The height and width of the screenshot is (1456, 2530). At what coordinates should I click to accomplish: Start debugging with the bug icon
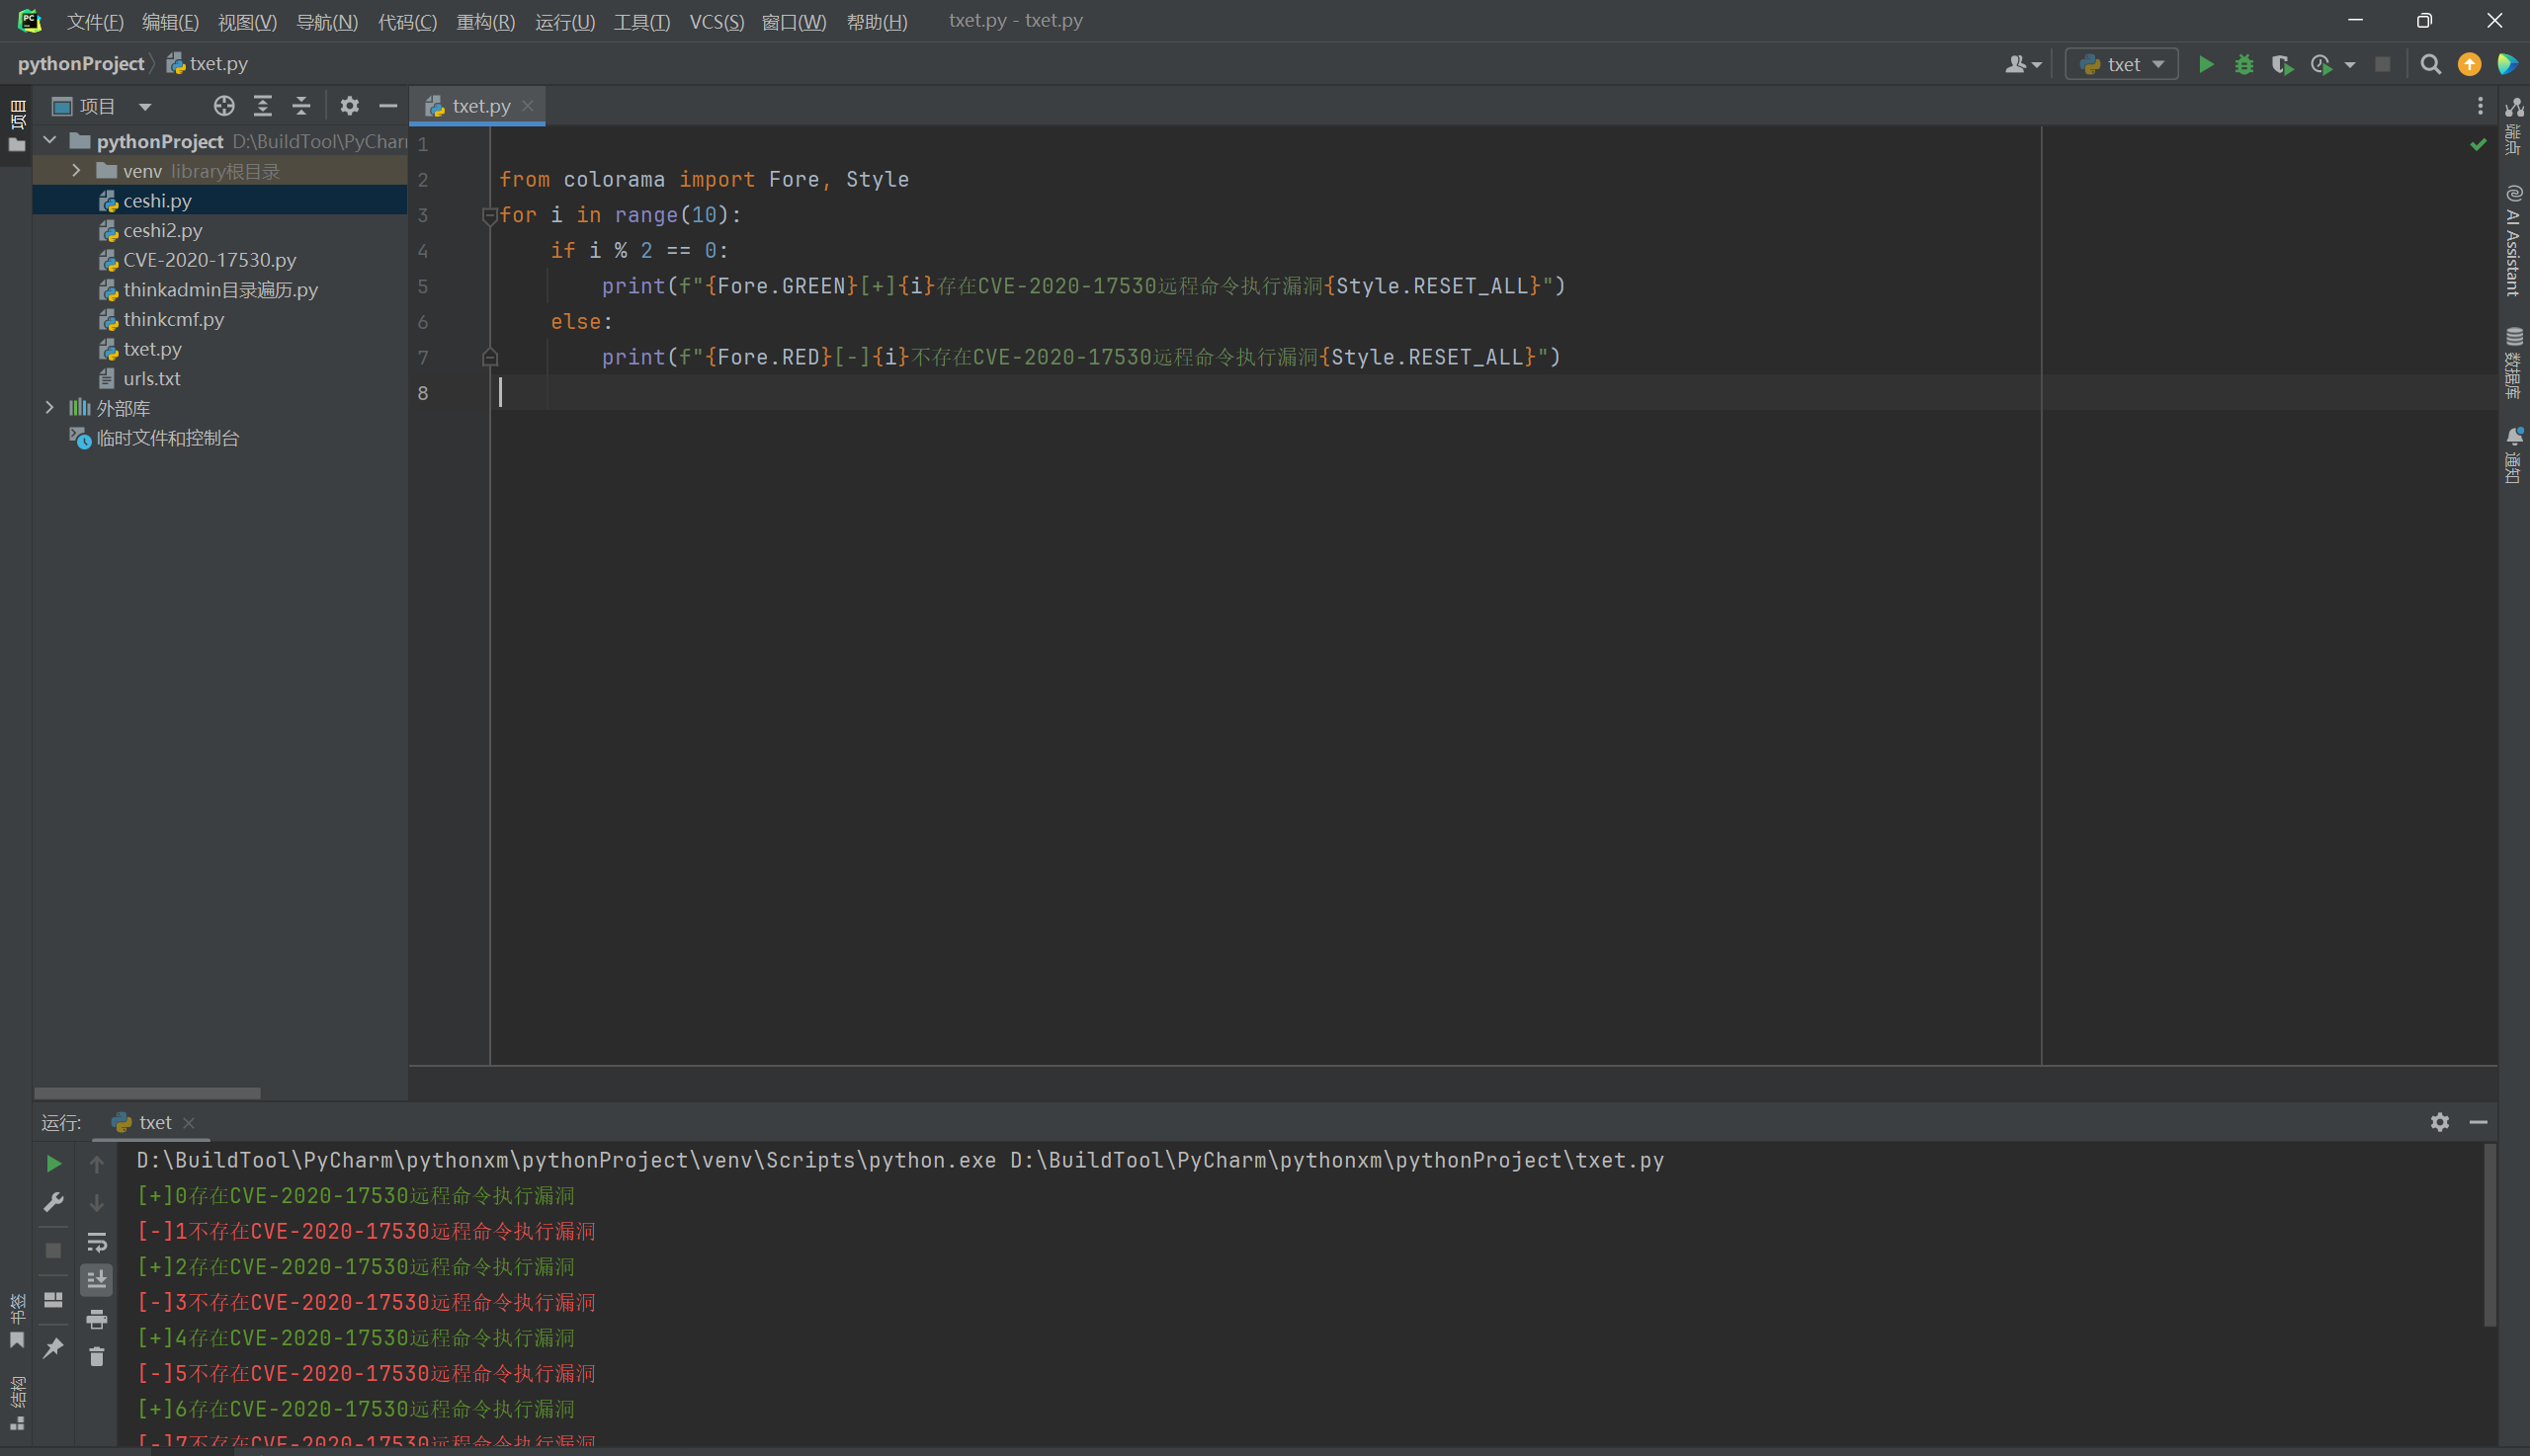tap(2243, 65)
